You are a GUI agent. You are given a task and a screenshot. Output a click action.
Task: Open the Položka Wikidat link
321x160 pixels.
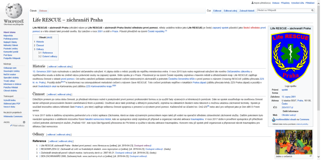click(x=10, y=87)
